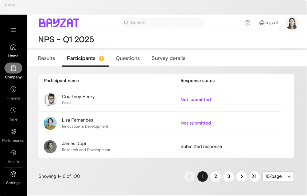Open Health umbrella icon
The width and height of the screenshot is (307, 196).
click(x=13, y=153)
